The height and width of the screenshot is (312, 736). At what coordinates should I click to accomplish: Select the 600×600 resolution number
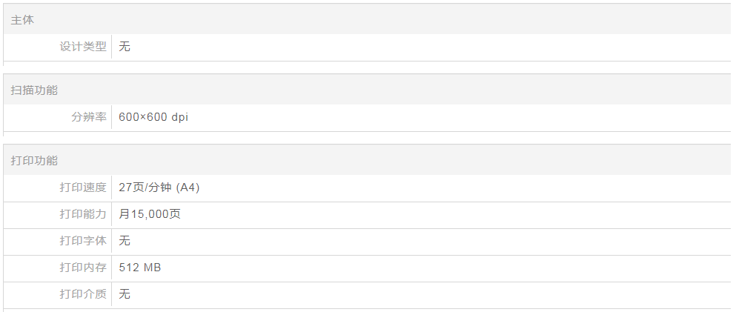pyautogui.click(x=142, y=117)
